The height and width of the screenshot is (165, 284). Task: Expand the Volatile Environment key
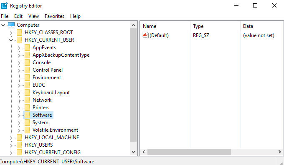coord(19,130)
